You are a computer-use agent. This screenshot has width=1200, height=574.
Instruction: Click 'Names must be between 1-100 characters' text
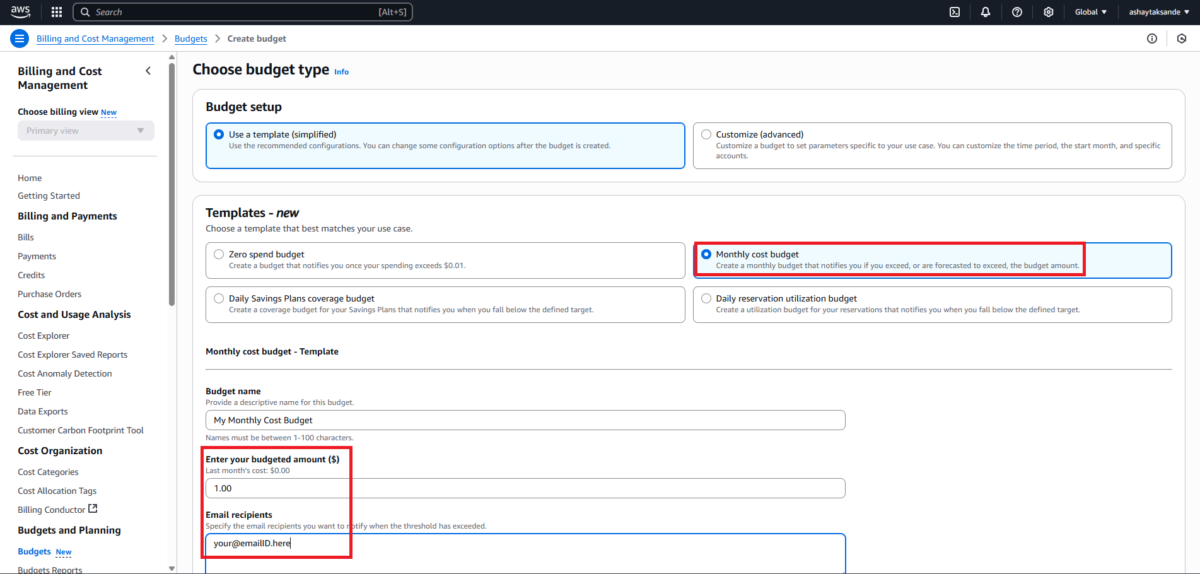(279, 438)
